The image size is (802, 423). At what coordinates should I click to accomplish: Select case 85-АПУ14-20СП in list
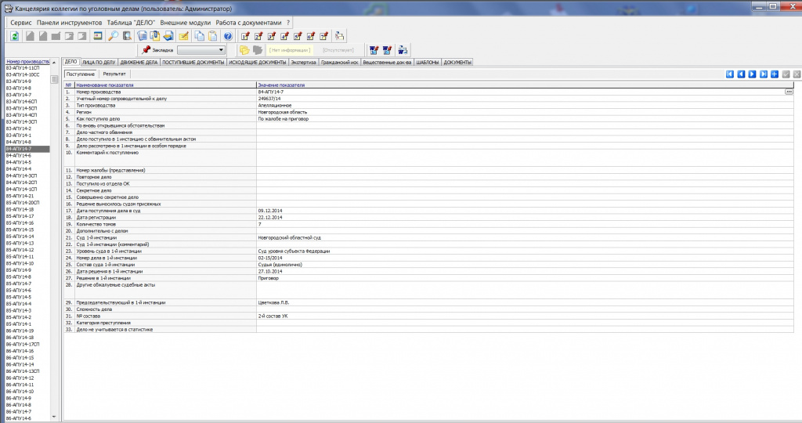click(x=27, y=203)
